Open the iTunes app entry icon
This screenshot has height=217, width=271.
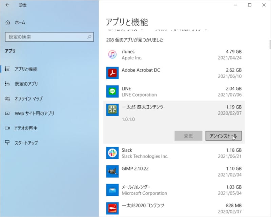[112, 55]
